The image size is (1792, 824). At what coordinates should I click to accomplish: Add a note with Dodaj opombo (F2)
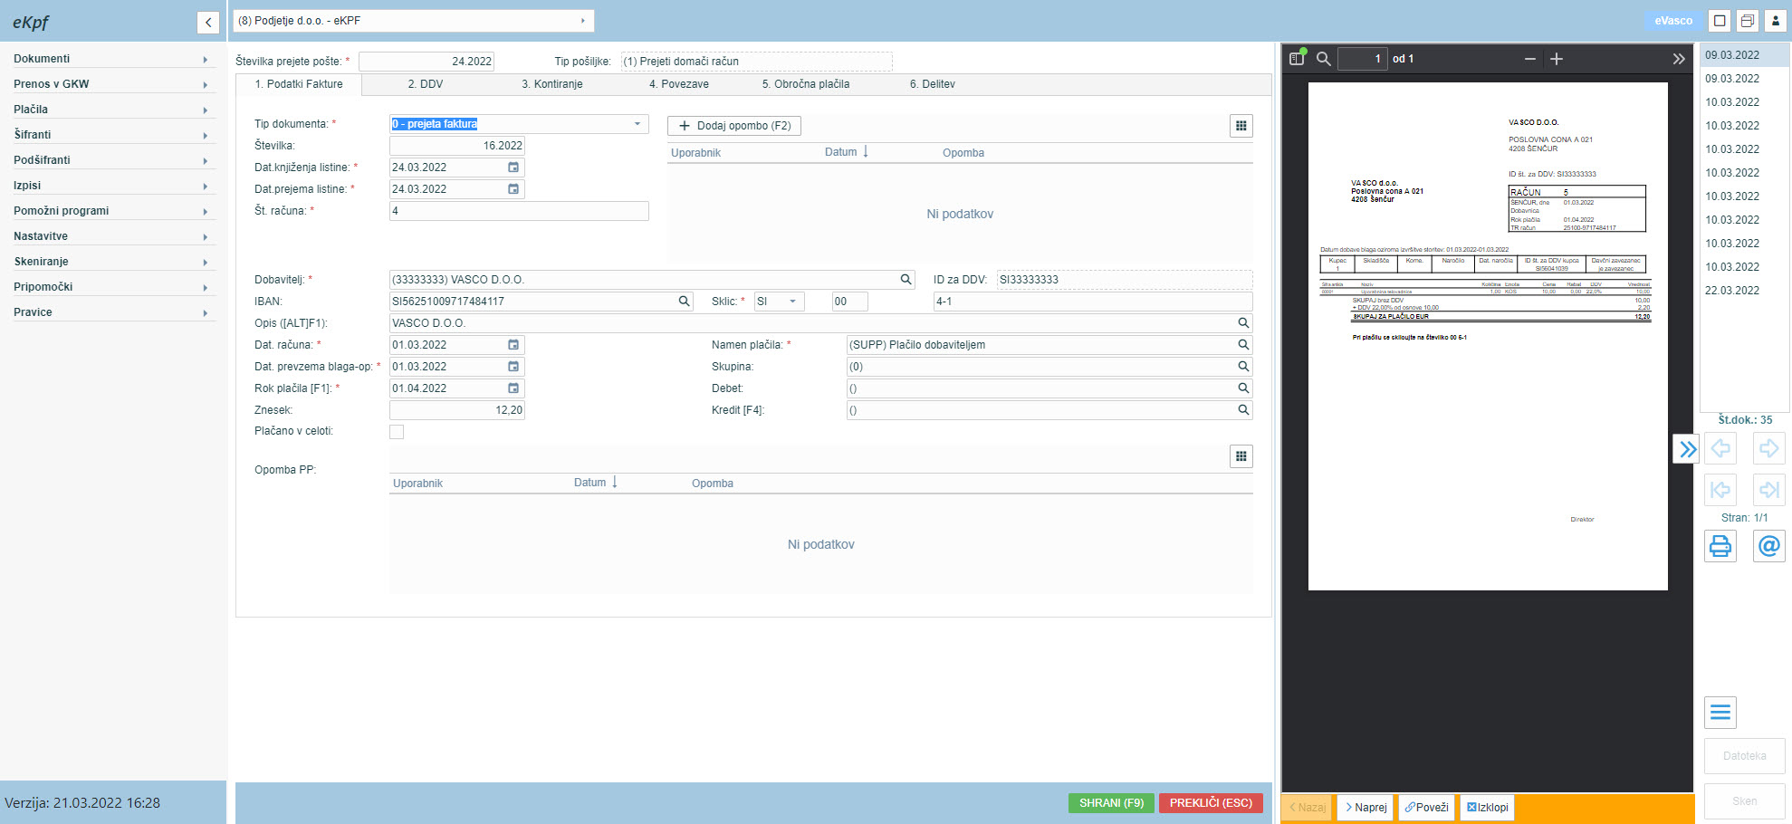pos(734,126)
